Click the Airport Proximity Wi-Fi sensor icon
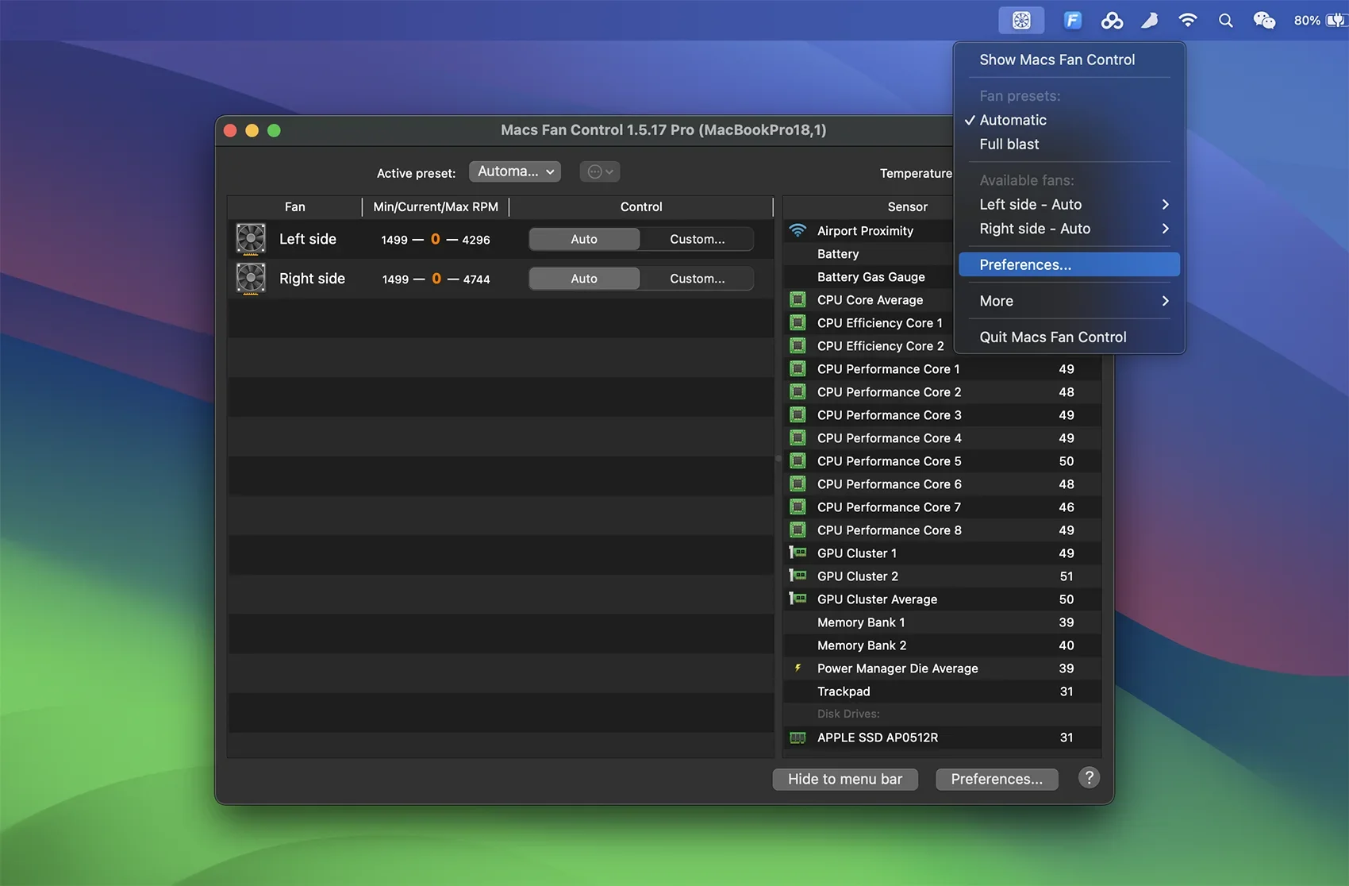Screen dimensions: 1349x886 (797, 230)
